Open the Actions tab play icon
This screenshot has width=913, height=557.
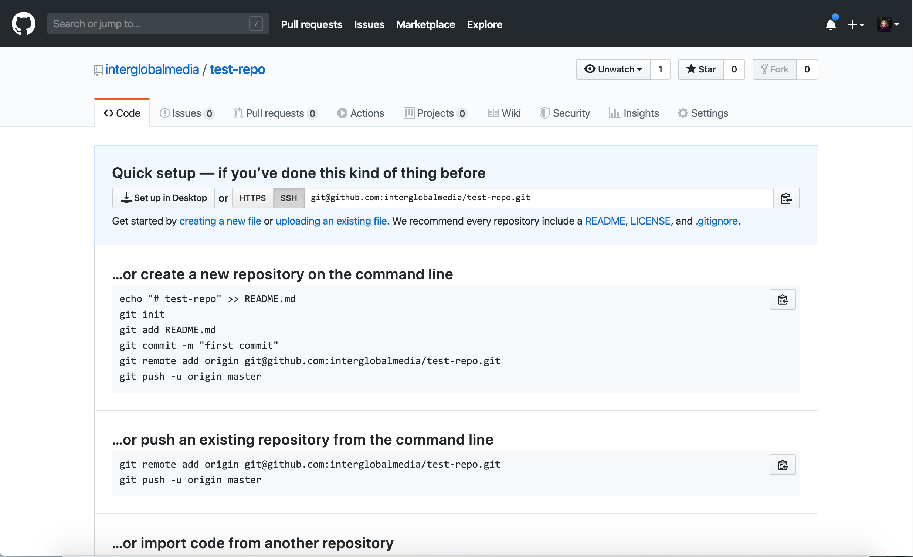pyautogui.click(x=342, y=113)
